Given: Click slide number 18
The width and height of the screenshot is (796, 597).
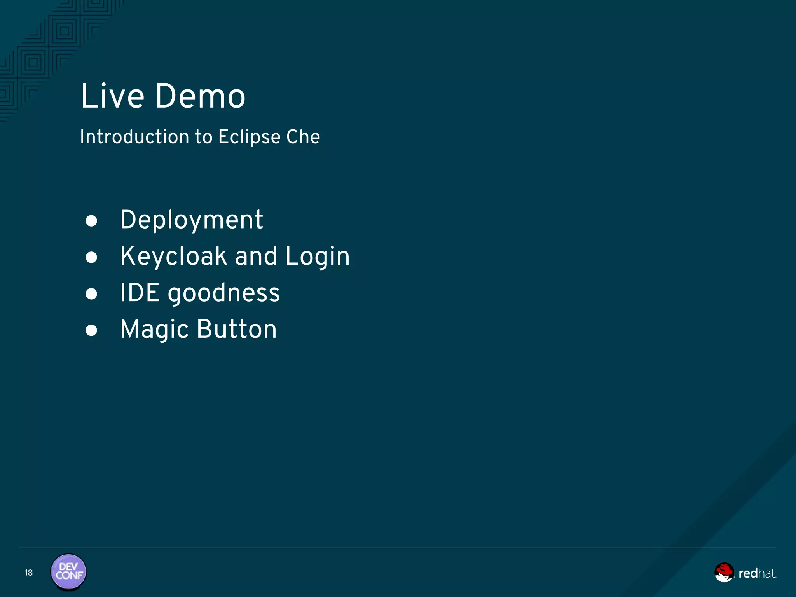Looking at the screenshot, I should [29, 573].
